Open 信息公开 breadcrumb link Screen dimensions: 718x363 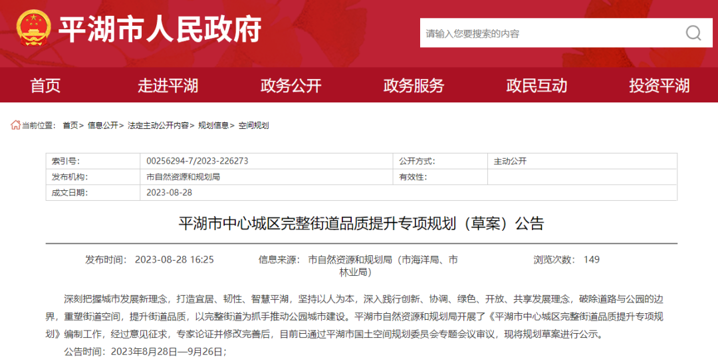point(102,126)
